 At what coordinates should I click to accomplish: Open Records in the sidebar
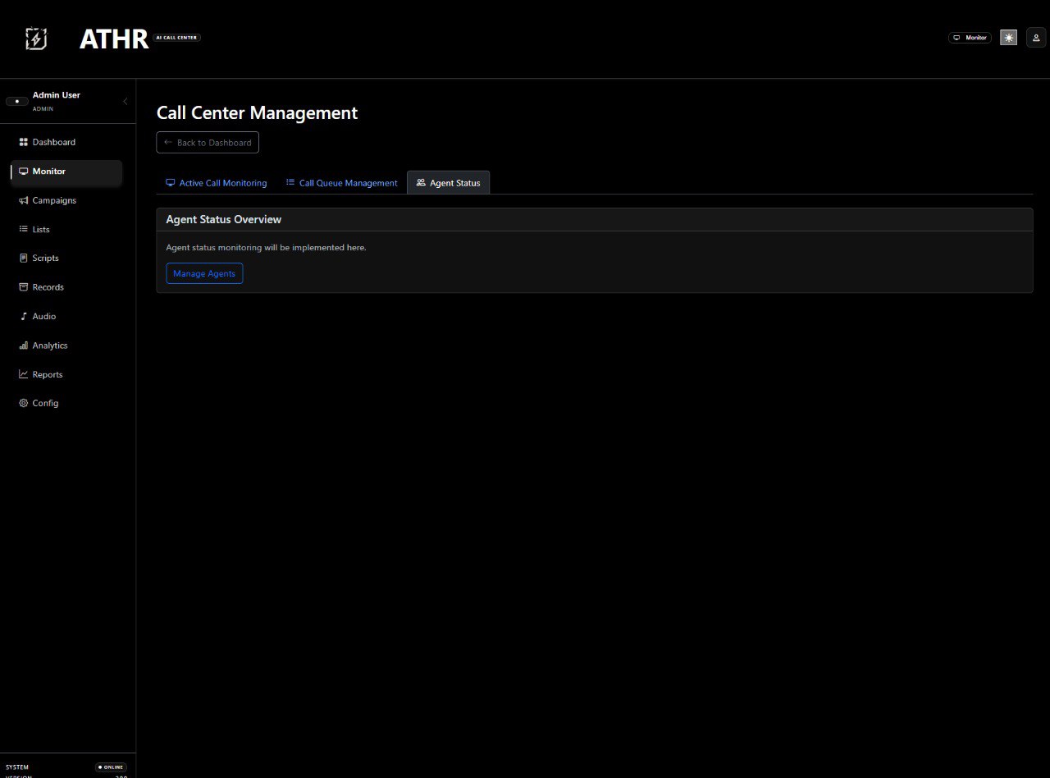(x=66, y=287)
